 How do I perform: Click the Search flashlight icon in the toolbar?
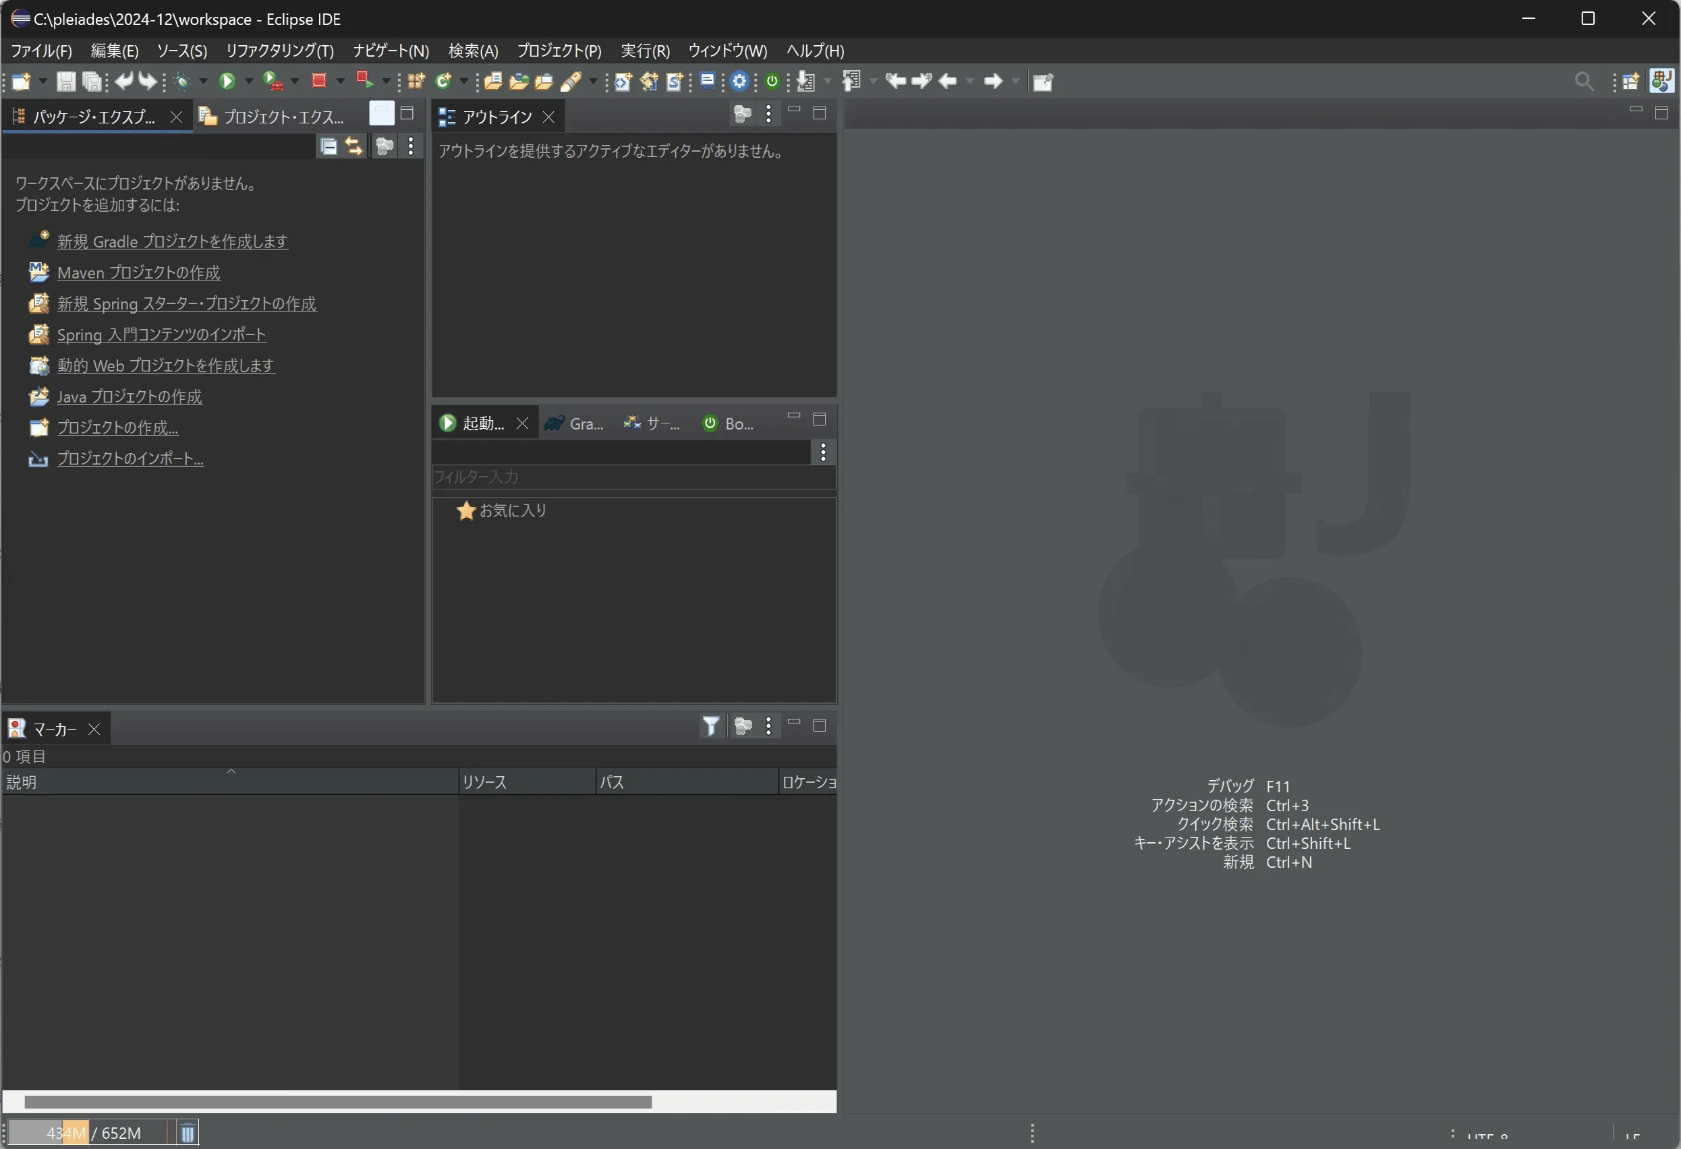pyautogui.click(x=571, y=81)
